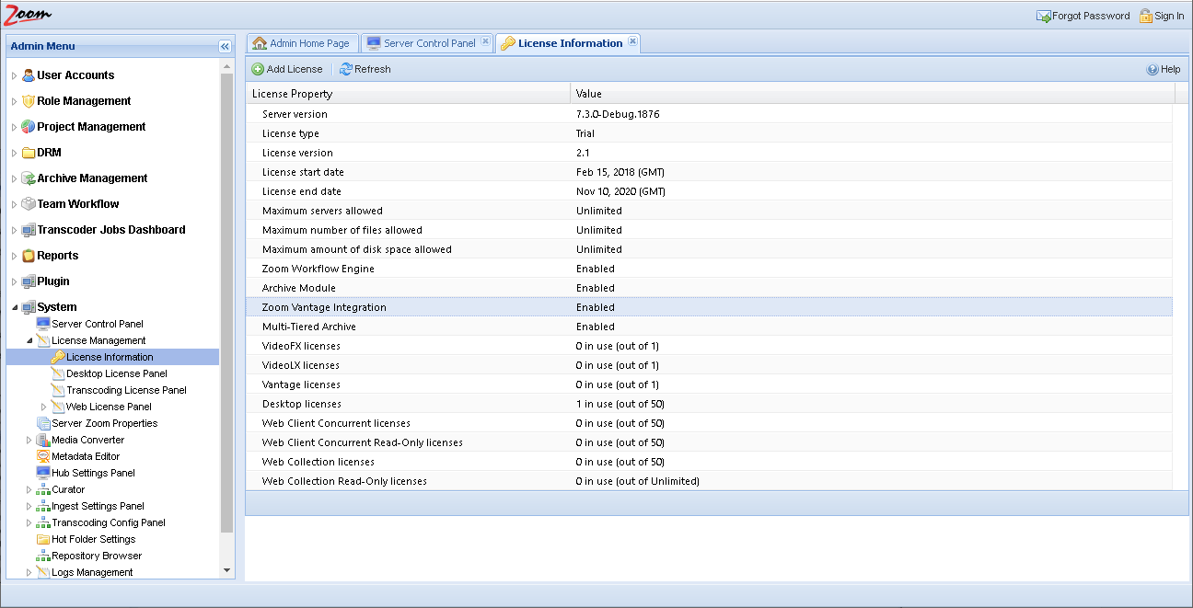
Task: Click the Archive Management icon
Action: point(29,178)
